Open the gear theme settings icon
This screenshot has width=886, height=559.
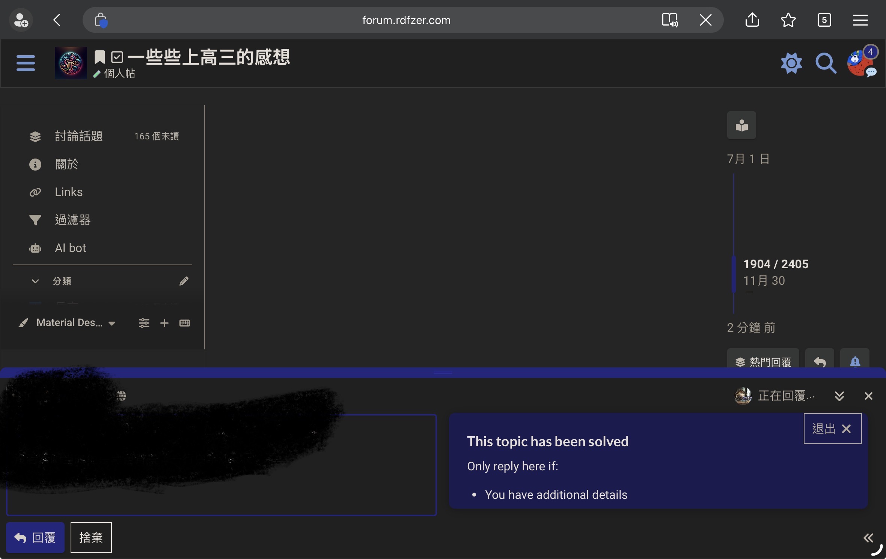pyautogui.click(x=791, y=63)
